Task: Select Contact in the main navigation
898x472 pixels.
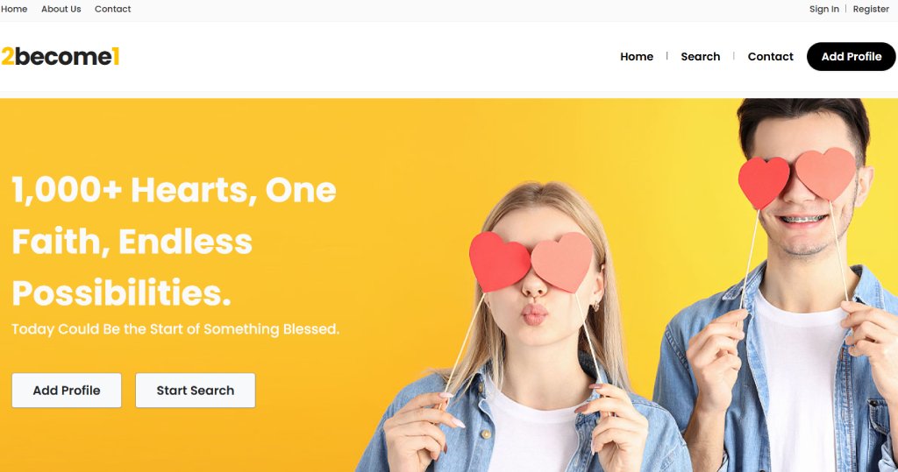Action: [771, 57]
